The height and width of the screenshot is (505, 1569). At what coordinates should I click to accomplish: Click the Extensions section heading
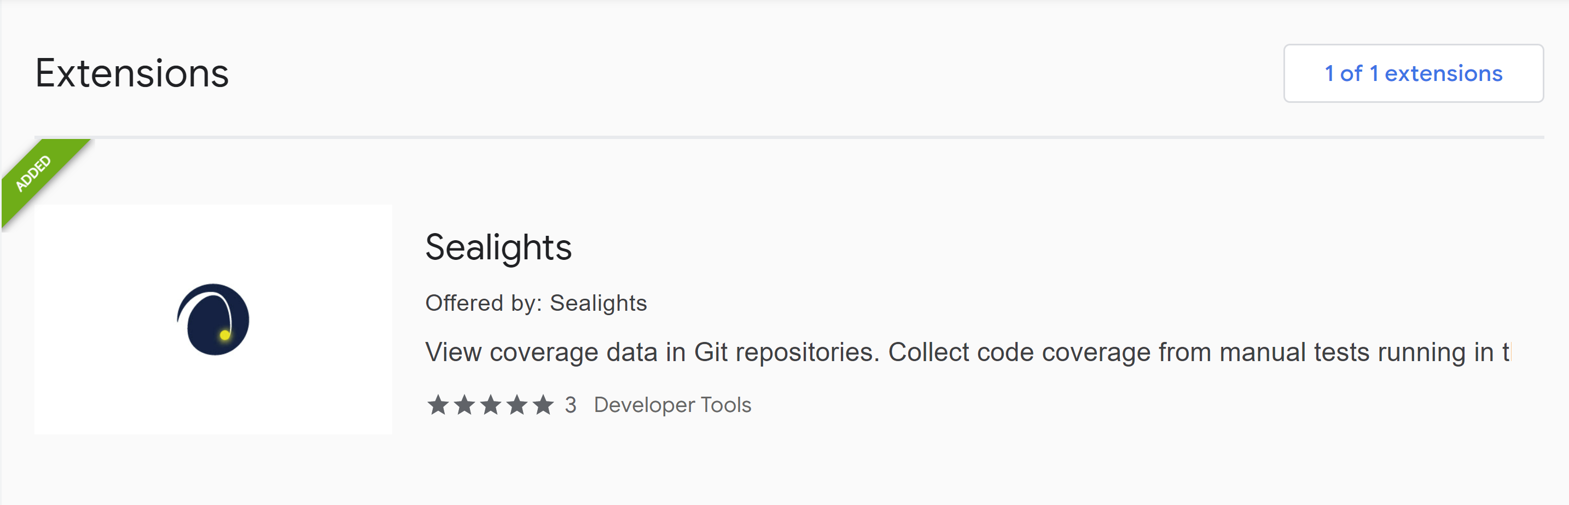(131, 74)
